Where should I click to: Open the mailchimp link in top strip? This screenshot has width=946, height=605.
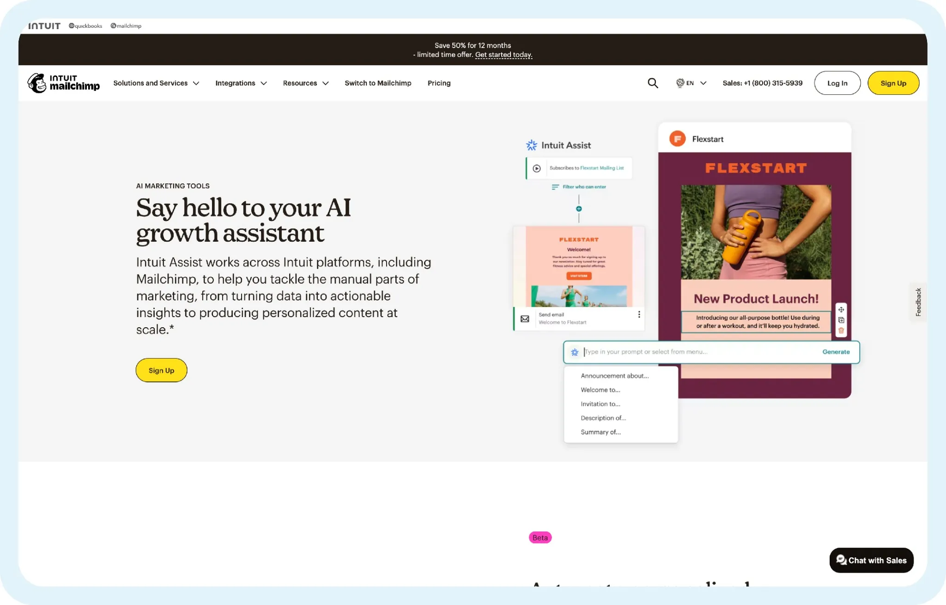point(126,26)
